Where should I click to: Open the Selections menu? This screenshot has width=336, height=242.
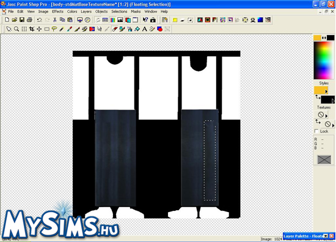[119, 12]
